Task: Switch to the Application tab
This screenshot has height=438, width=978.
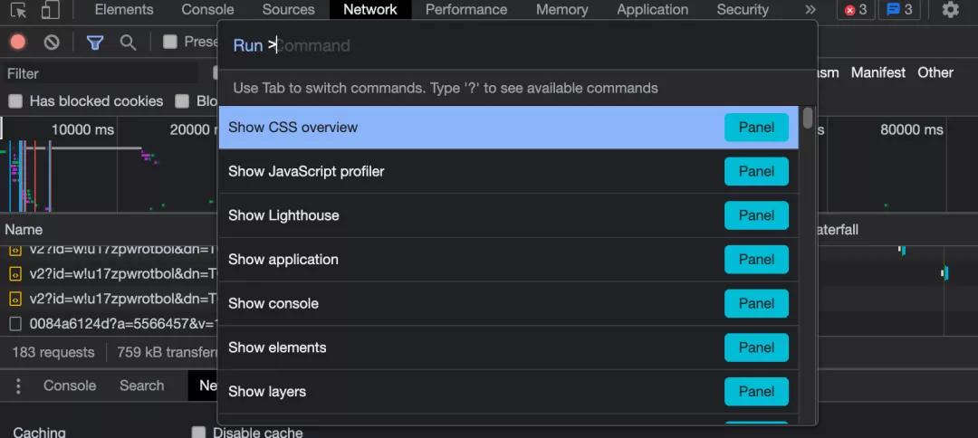Action: [x=652, y=9]
